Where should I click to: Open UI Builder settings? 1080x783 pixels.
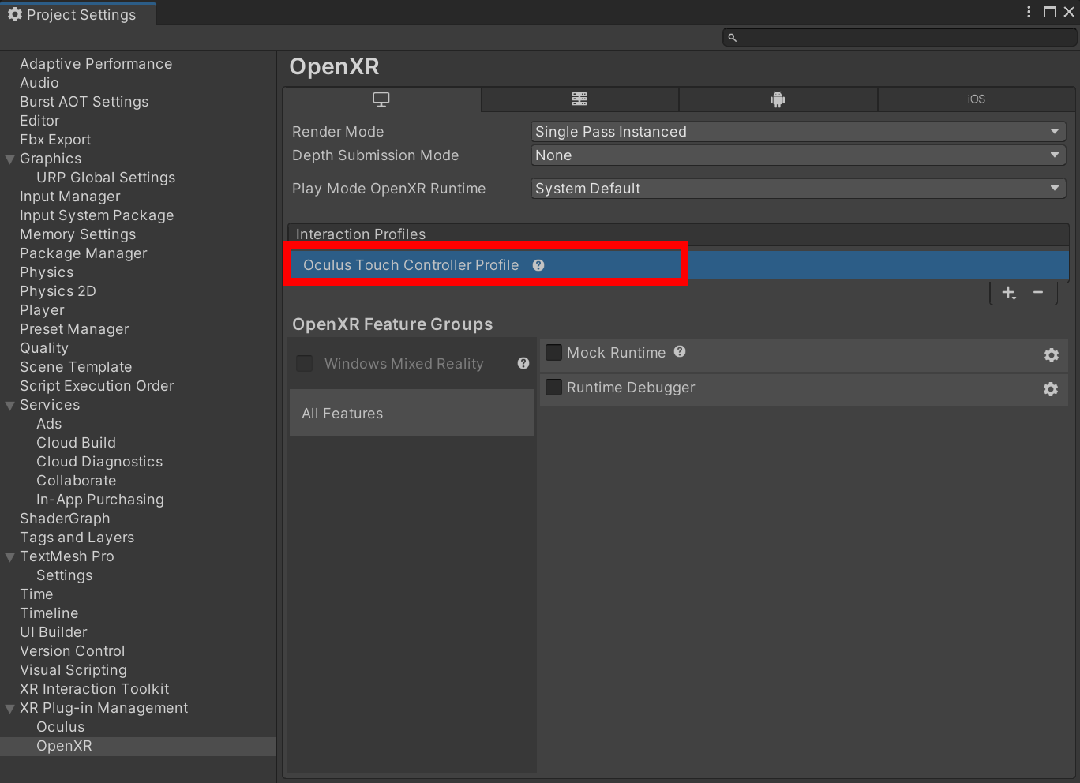click(54, 632)
